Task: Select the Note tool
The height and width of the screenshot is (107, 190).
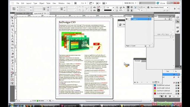Action: [x=12, y=60]
